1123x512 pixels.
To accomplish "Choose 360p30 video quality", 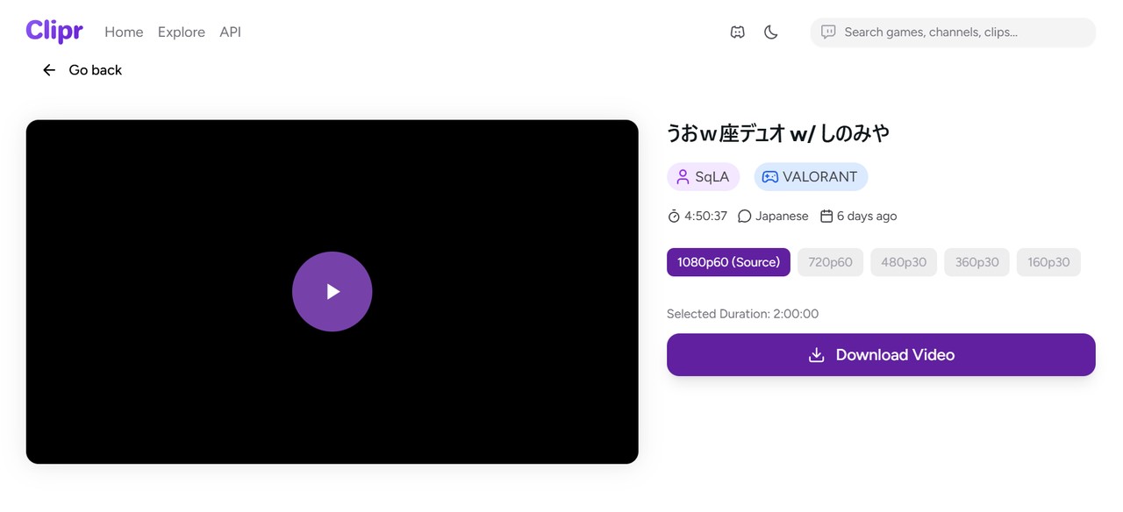I will click(x=976, y=262).
